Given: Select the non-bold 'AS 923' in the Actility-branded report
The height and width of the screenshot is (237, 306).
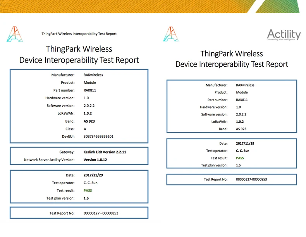Looking at the screenshot, I should pyautogui.click(x=241, y=129).
